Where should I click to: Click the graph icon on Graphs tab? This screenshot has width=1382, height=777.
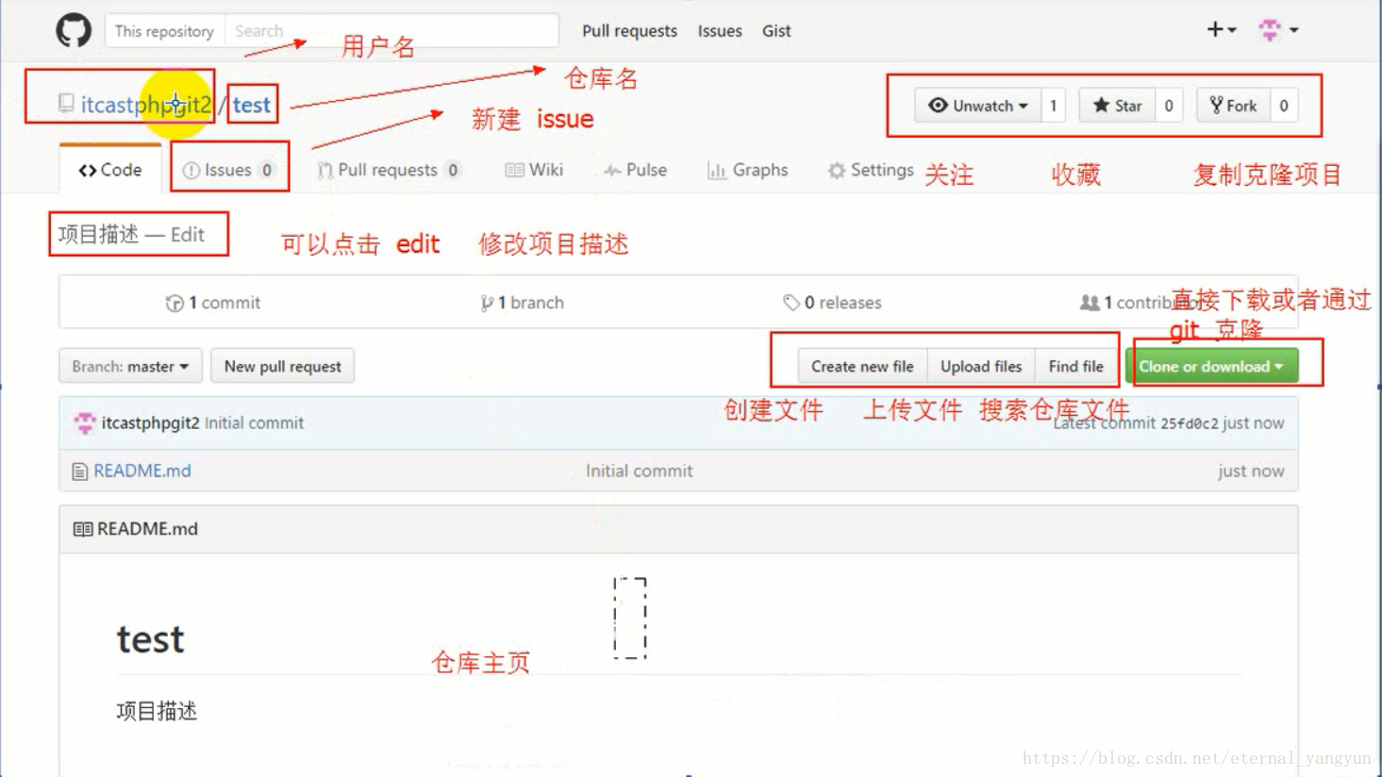(717, 171)
